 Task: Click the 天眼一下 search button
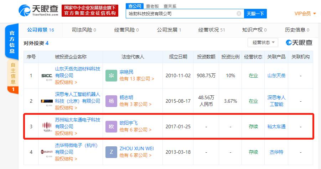(255, 14)
